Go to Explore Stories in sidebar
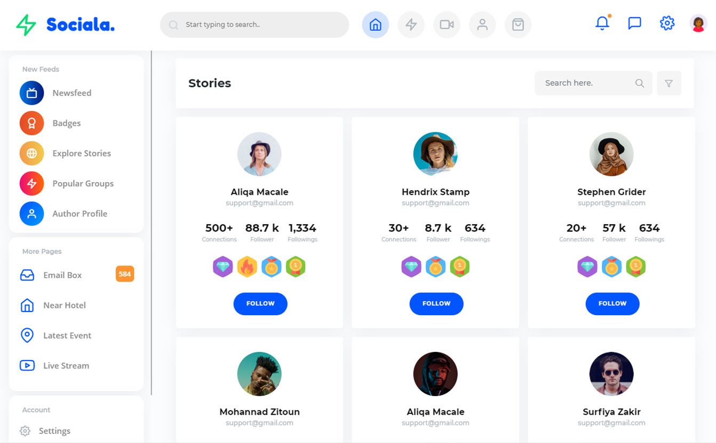Viewport: 716px width, 443px height. click(x=81, y=153)
